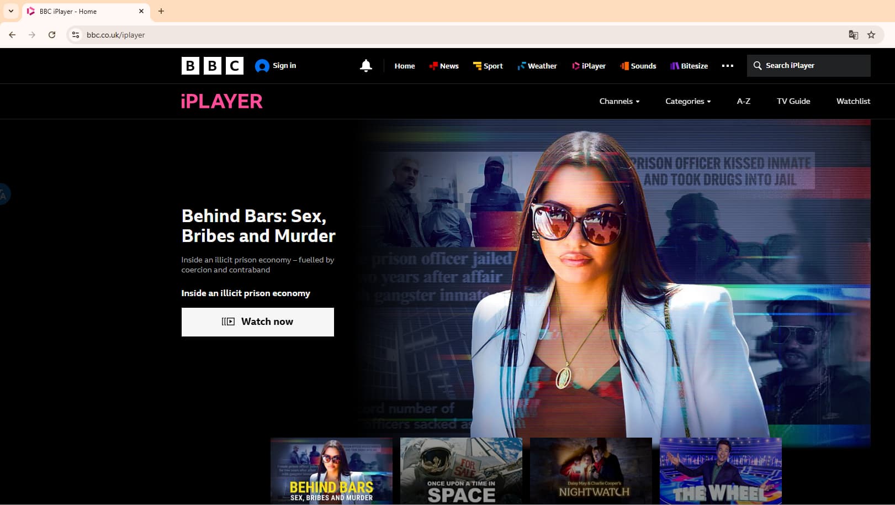This screenshot has width=895, height=505.
Task: Open the Sign in account link
Action: [x=276, y=66]
